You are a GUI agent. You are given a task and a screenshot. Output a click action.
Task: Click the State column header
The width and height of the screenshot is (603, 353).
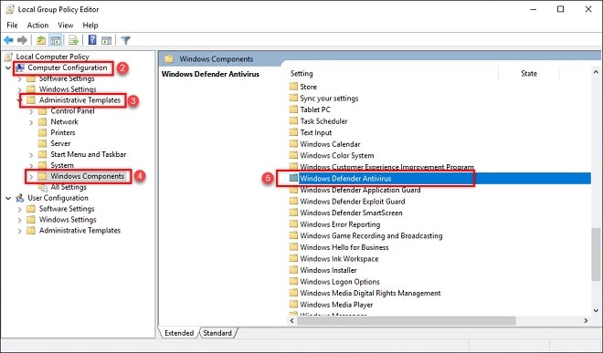pos(529,74)
